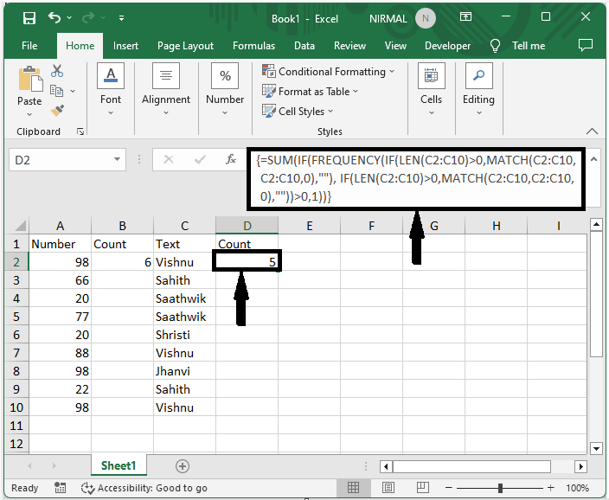Screen dimensions: 609x500
Task: Click the vertical scrollbar up arrow
Action: 596,225
